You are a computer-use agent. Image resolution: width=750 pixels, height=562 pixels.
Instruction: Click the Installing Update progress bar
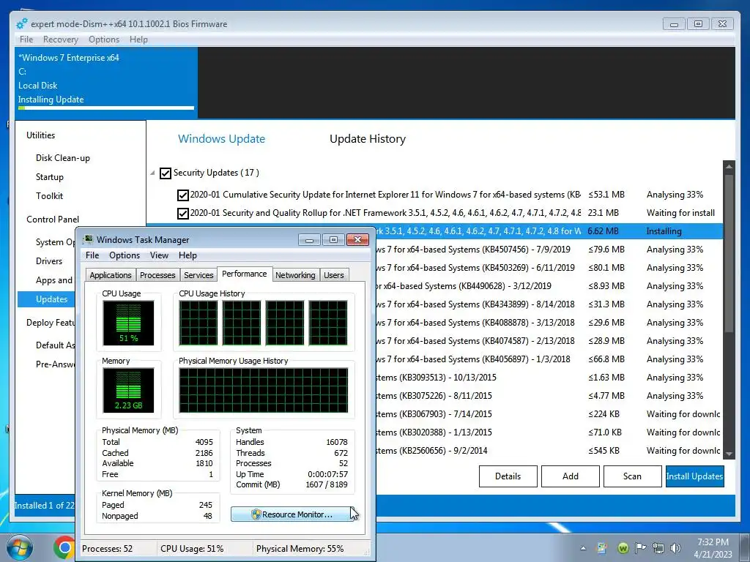[106, 108]
